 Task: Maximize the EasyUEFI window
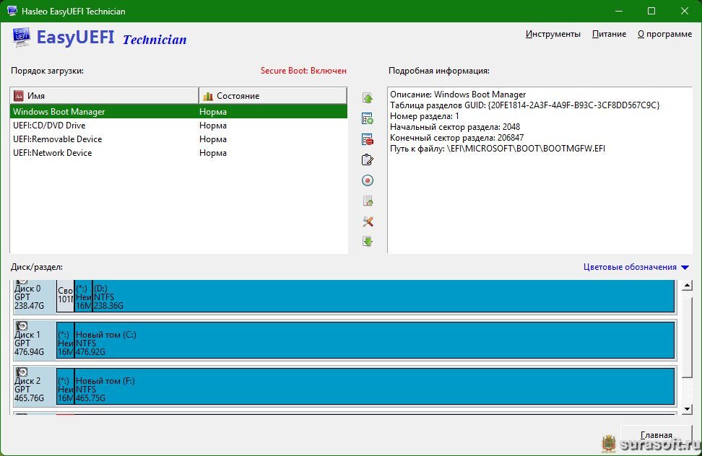[651, 11]
